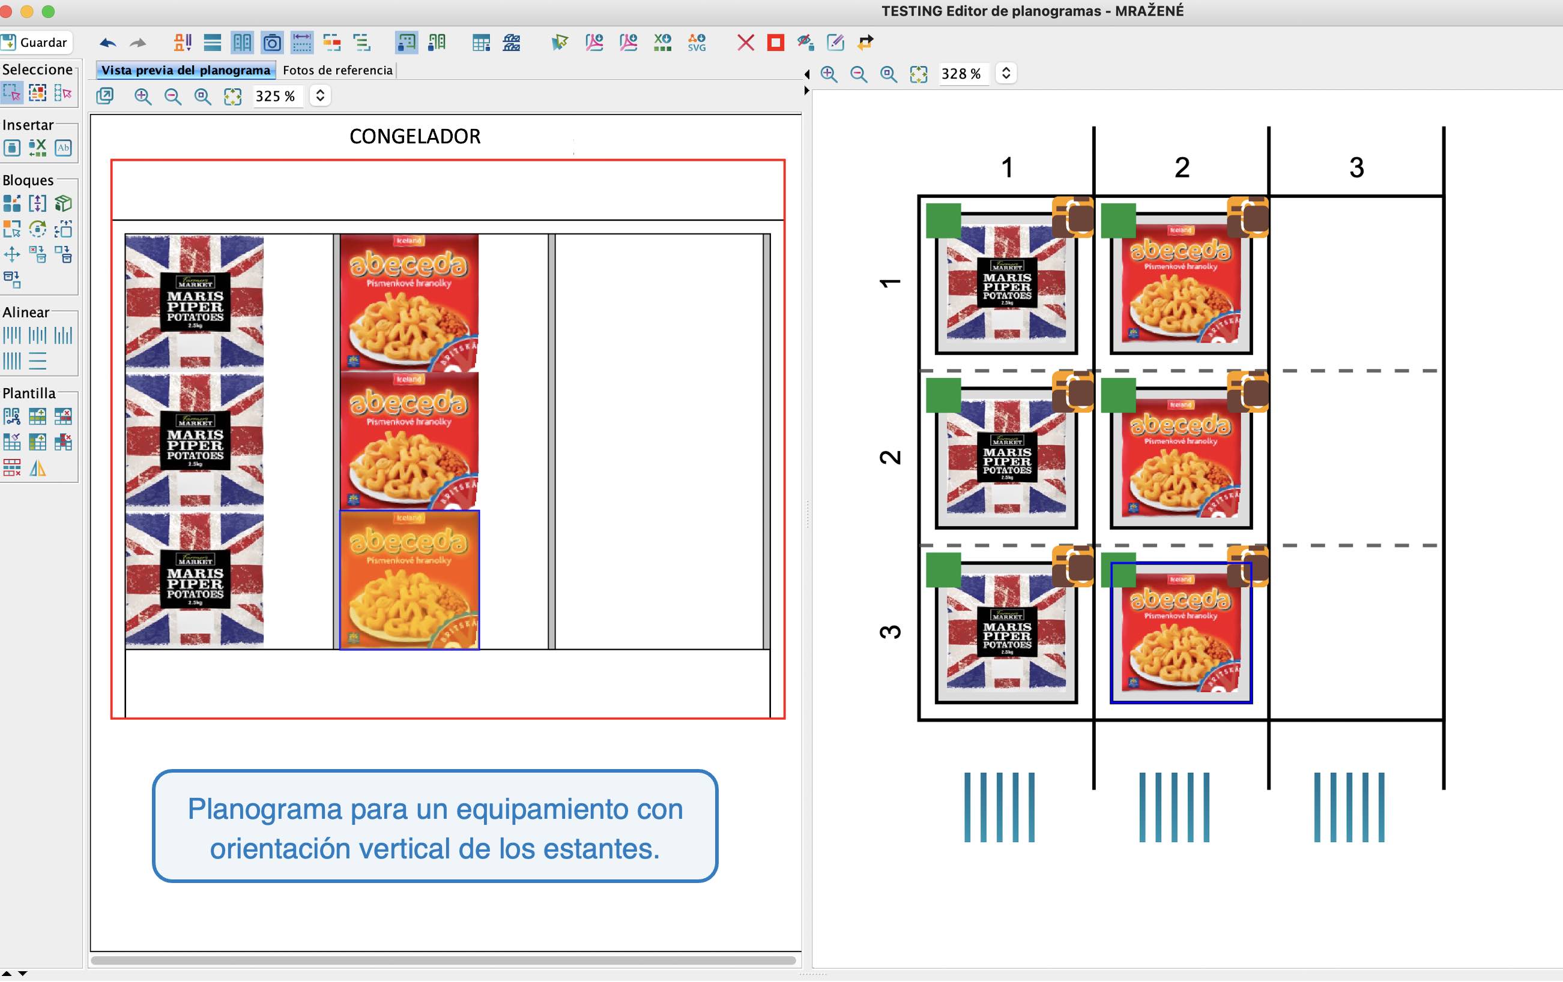
Task: Redo the undone action
Action: tap(138, 43)
